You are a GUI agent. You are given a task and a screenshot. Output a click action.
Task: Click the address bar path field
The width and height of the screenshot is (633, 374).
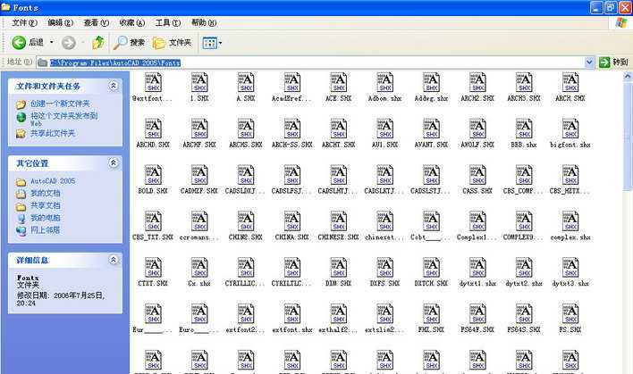[310, 62]
